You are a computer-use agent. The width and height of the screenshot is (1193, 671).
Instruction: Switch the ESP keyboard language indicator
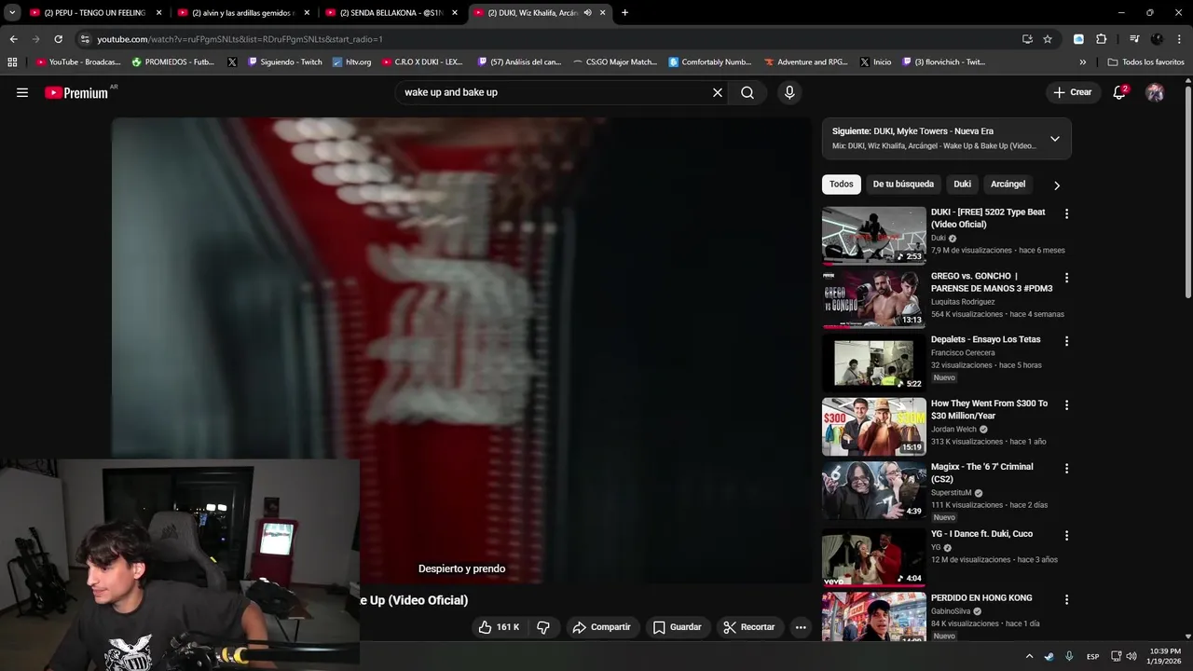(x=1092, y=656)
